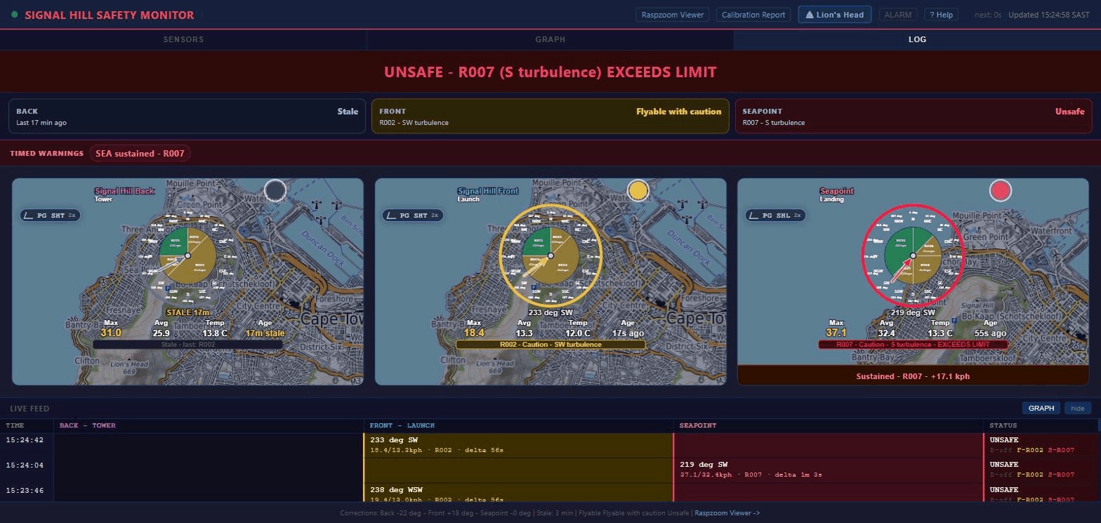
Task: Select the Lion's Head site button
Action: pyautogui.click(x=835, y=15)
